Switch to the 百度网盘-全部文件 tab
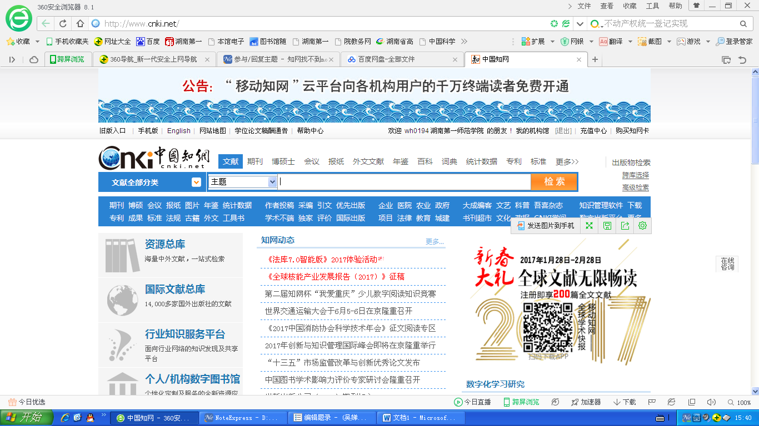 coord(402,59)
